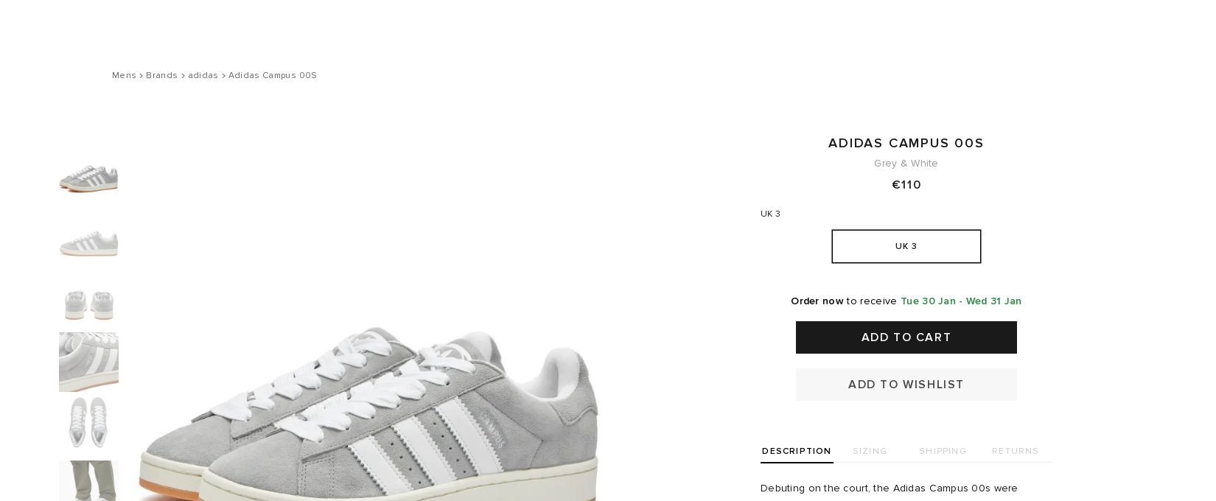Add the sneakers to cart
Image resolution: width=1216 pixels, height=501 pixels.
(x=906, y=337)
